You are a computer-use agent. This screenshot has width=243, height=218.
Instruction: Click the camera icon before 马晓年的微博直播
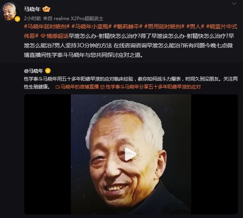tap(57, 87)
